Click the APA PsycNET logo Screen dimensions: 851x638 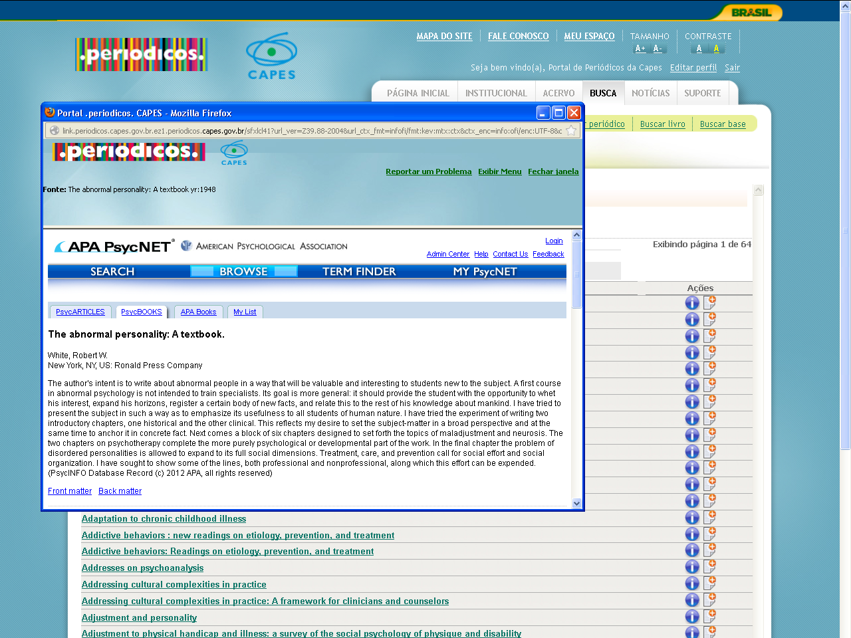click(x=114, y=247)
